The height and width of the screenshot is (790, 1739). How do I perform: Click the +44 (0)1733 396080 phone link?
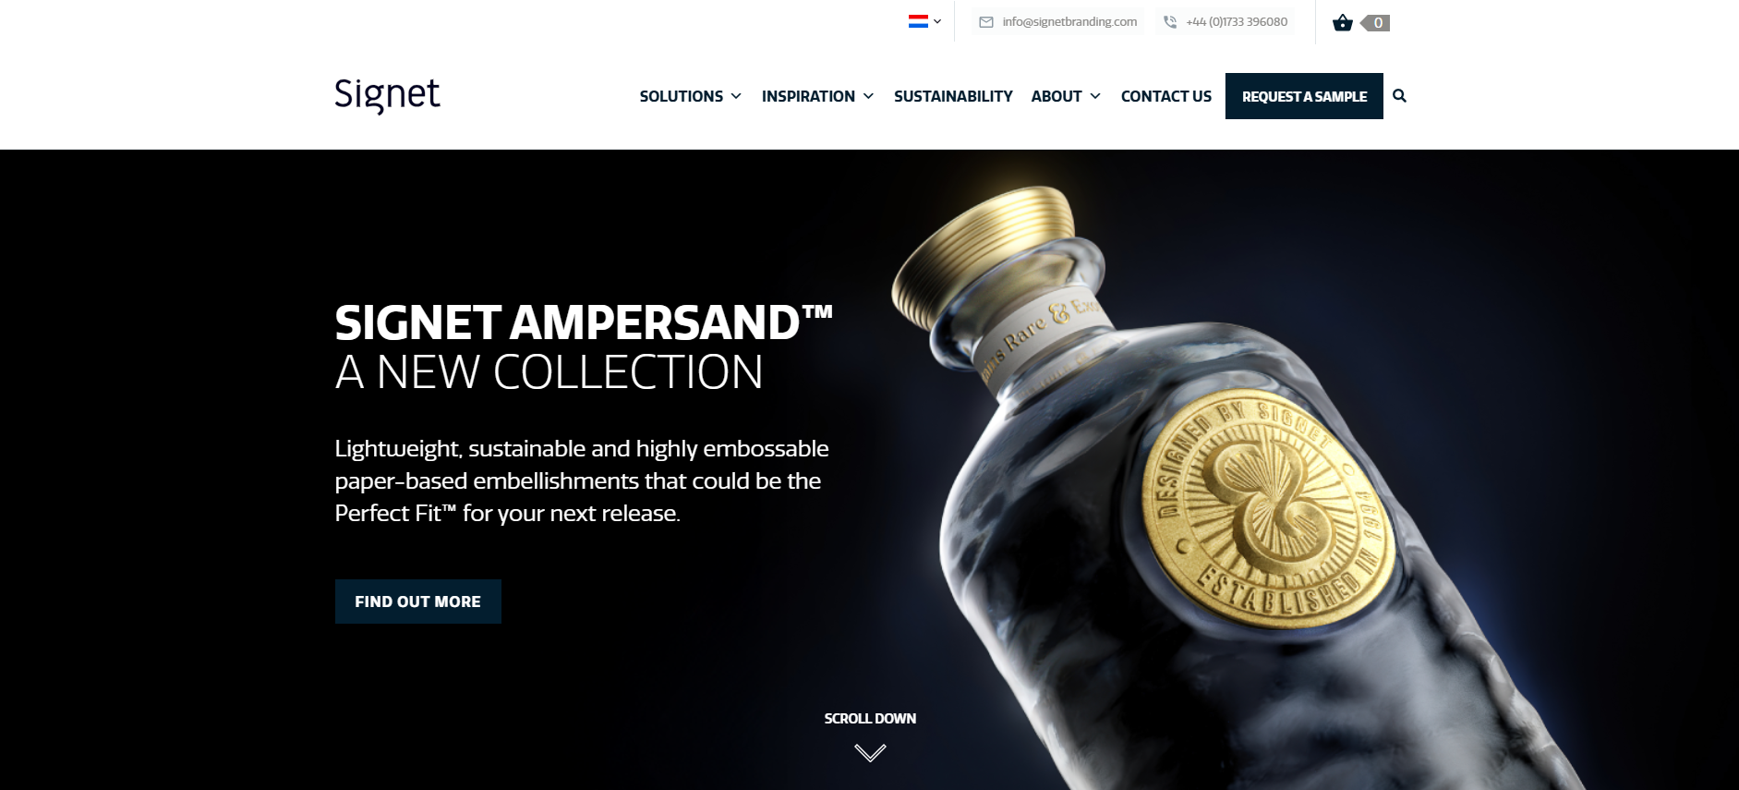coord(1237,22)
